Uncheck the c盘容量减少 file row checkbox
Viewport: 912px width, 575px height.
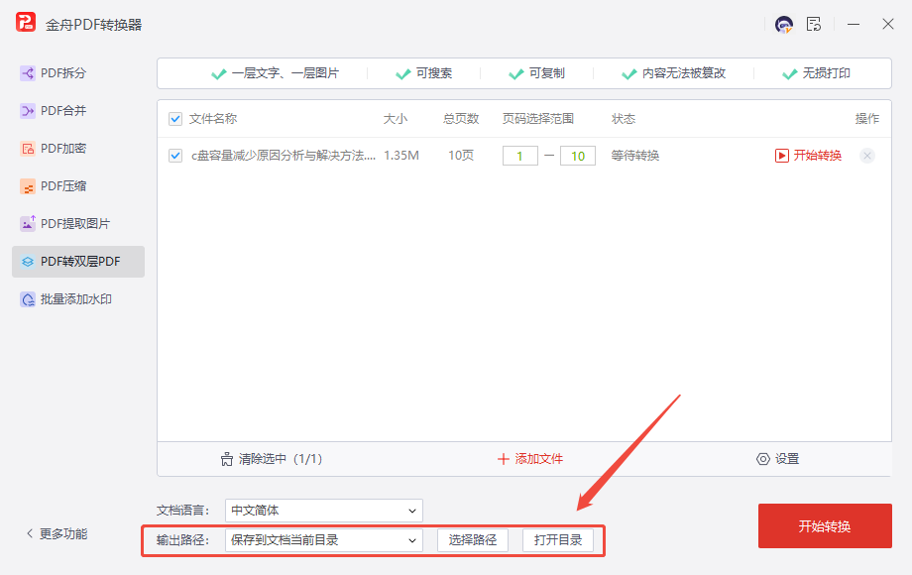click(x=175, y=156)
